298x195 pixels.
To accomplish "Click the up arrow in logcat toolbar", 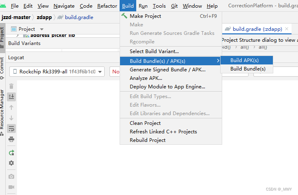I will [x=11, y=107].
